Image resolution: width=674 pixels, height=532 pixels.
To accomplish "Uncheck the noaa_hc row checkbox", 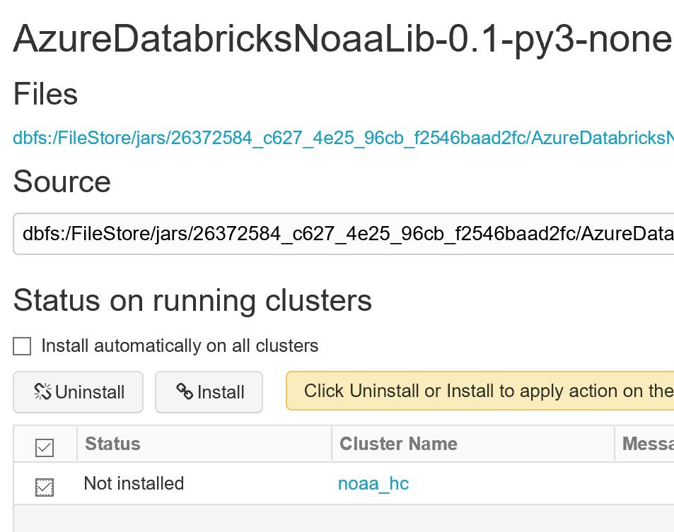I will 44,486.
